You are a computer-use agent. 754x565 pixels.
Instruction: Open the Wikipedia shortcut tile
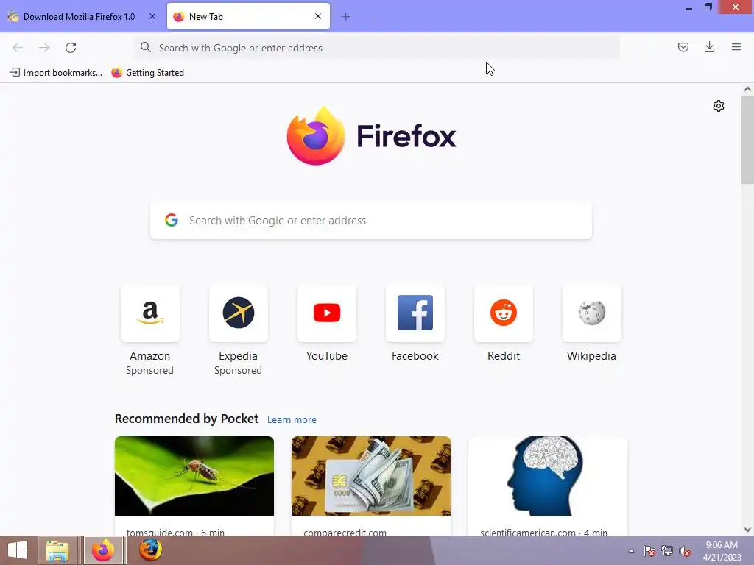[x=591, y=313]
